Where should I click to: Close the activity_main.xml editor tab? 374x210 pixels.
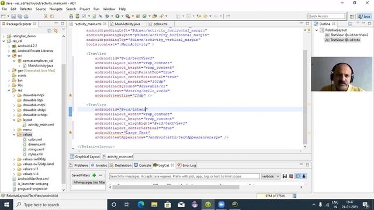tap(105, 24)
